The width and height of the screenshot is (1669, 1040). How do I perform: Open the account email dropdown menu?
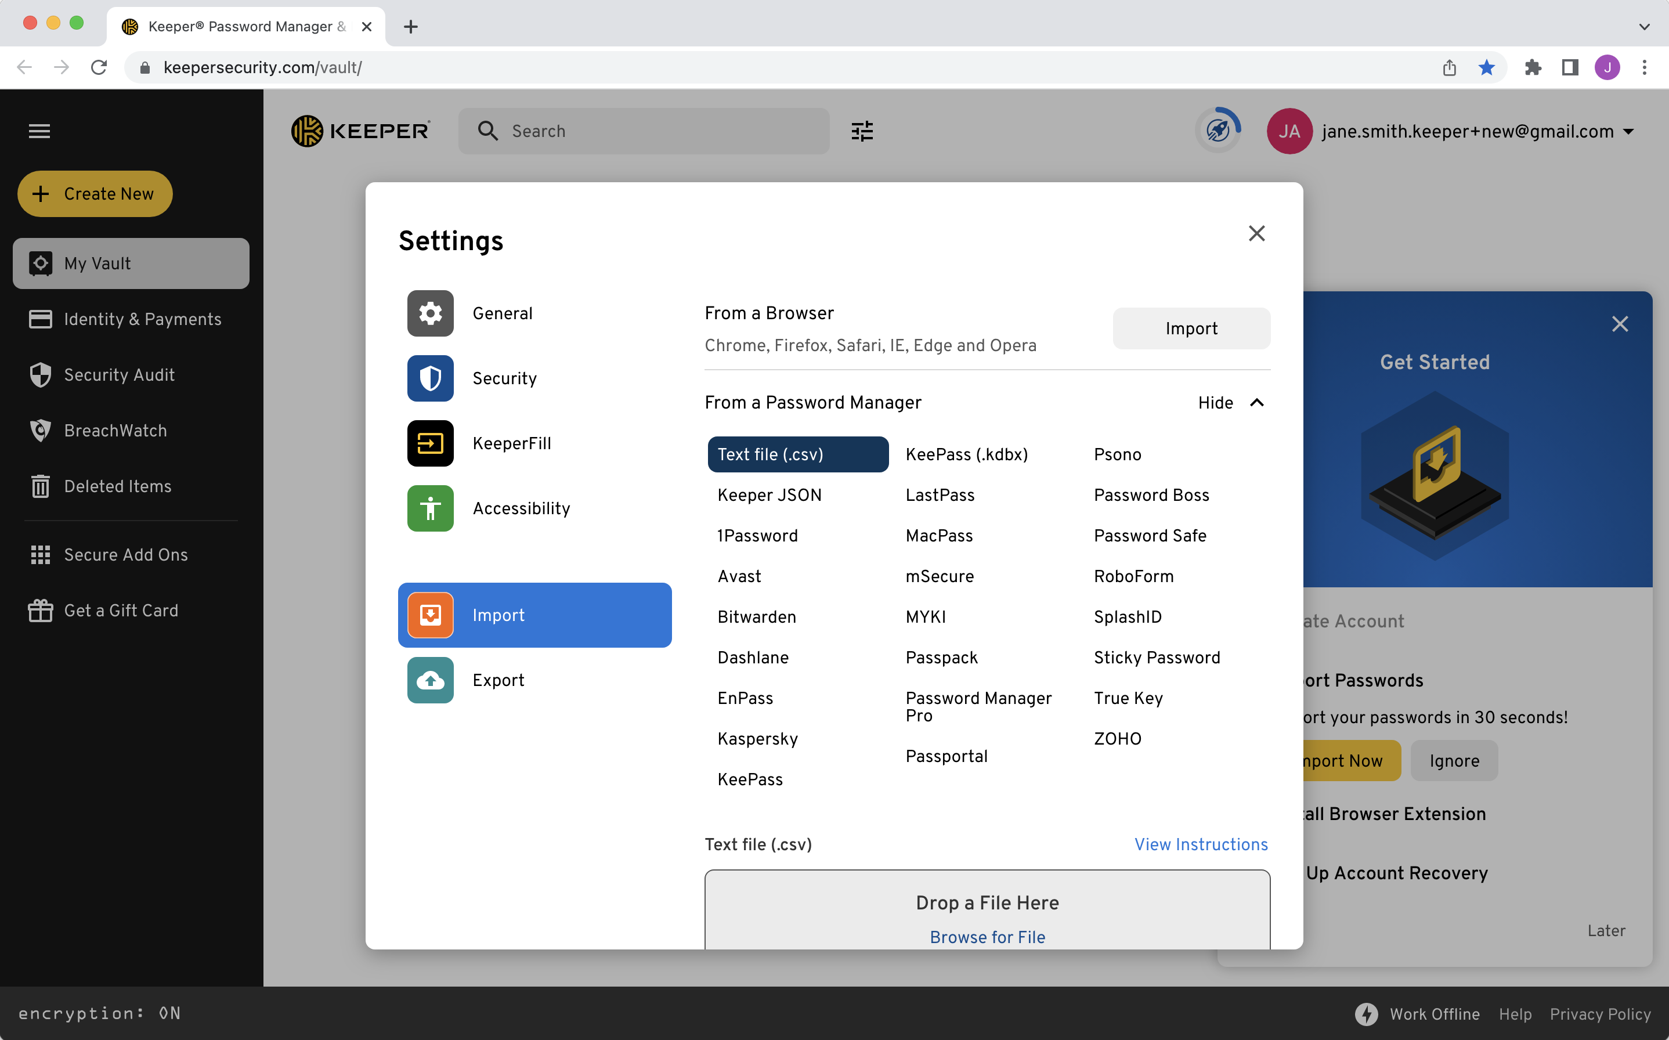point(1628,131)
